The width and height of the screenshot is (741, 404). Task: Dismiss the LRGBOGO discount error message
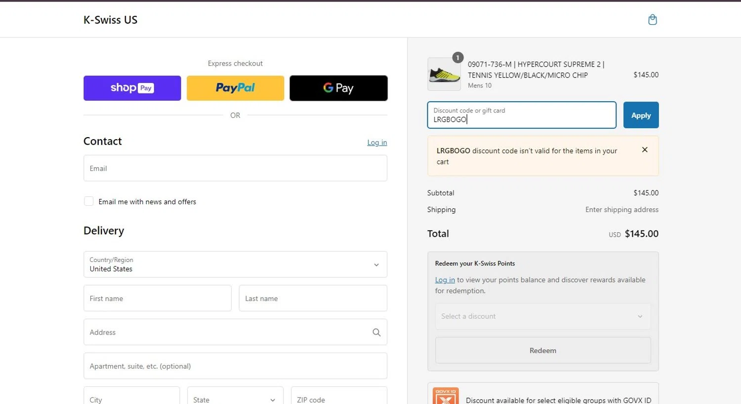[645, 150]
